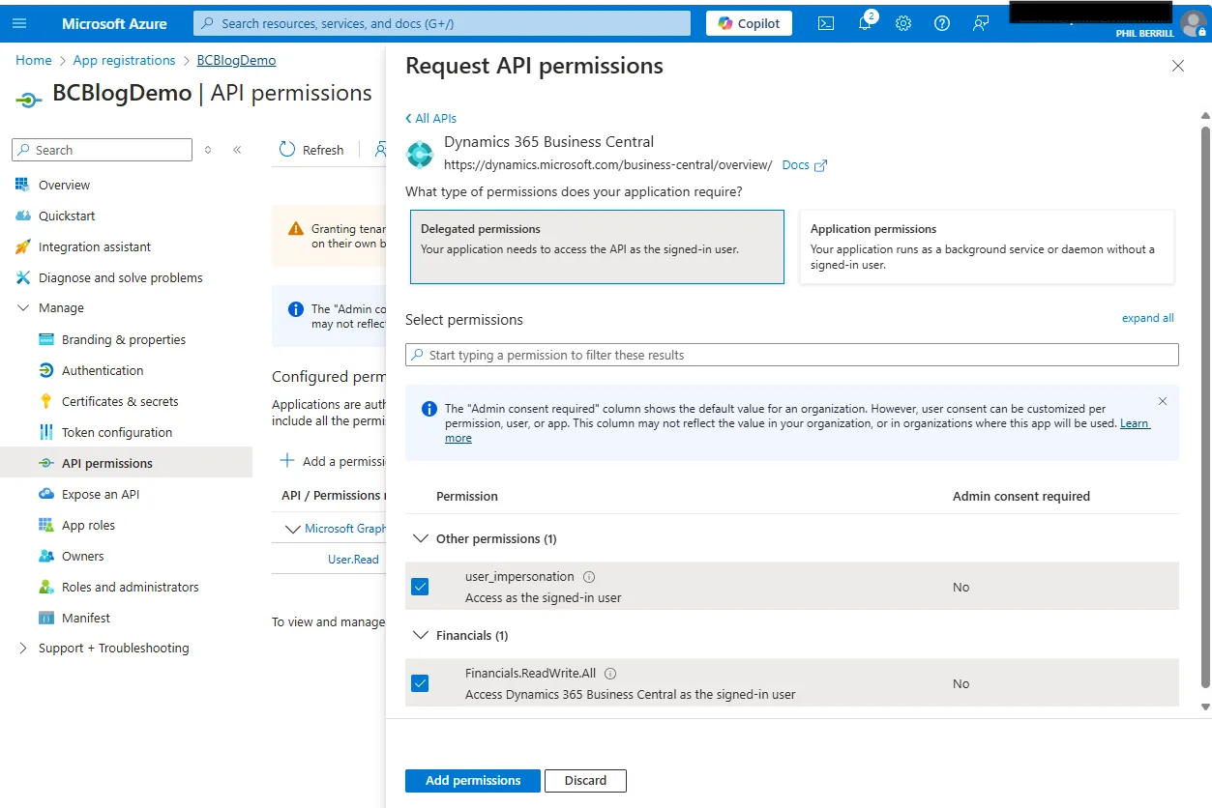
Task: Open the Phil Berrill account avatar
Action: 1194,23
